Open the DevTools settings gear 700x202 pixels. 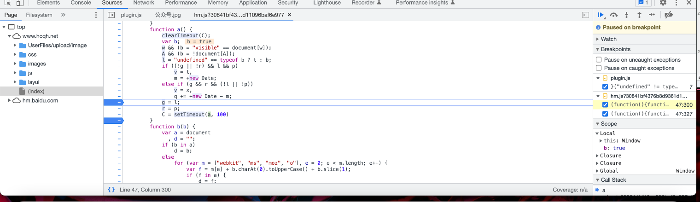point(663,3)
